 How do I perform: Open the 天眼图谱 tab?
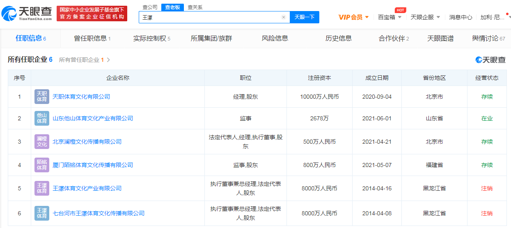click(x=440, y=38)
